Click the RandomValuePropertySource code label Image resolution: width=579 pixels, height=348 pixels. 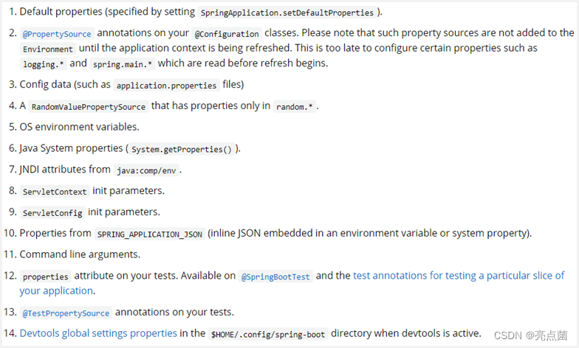89,107
